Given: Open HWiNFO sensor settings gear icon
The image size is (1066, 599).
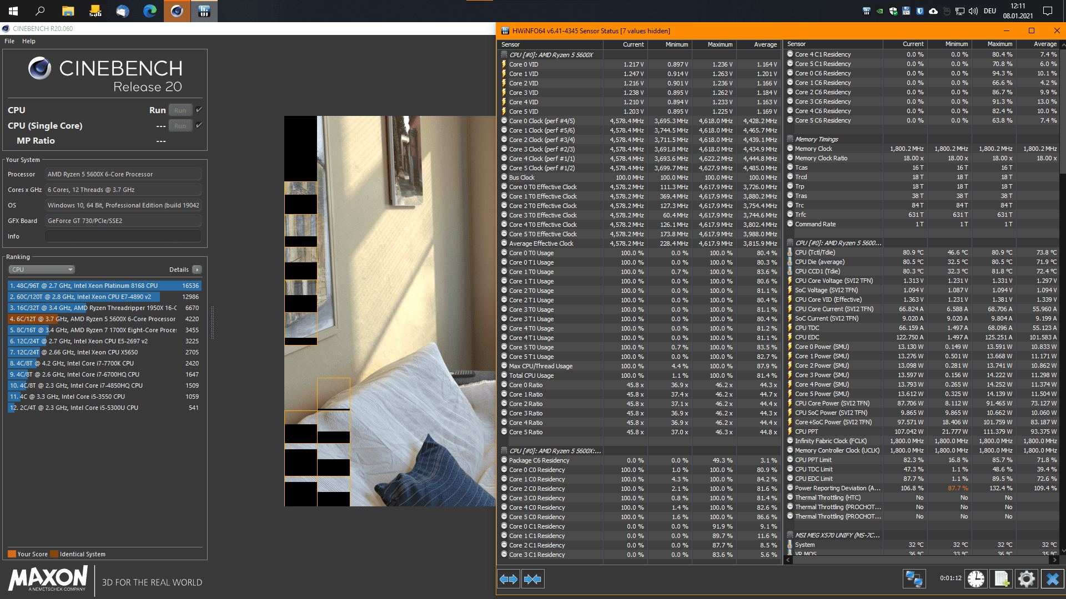Looking at the screenshot, I should tap(1027, 579).
